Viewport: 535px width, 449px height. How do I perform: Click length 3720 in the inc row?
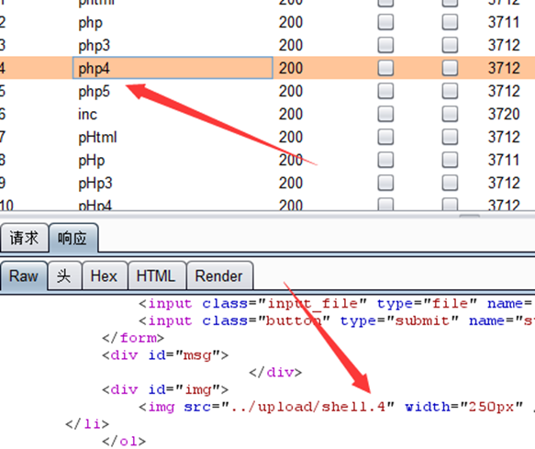pyautogui.click(x=504, y=114)
